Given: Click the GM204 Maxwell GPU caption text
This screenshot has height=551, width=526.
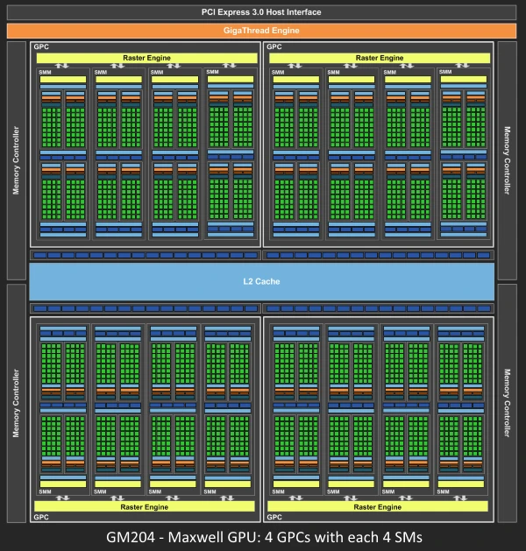Looking at the screenshot, I should (262, 535).
